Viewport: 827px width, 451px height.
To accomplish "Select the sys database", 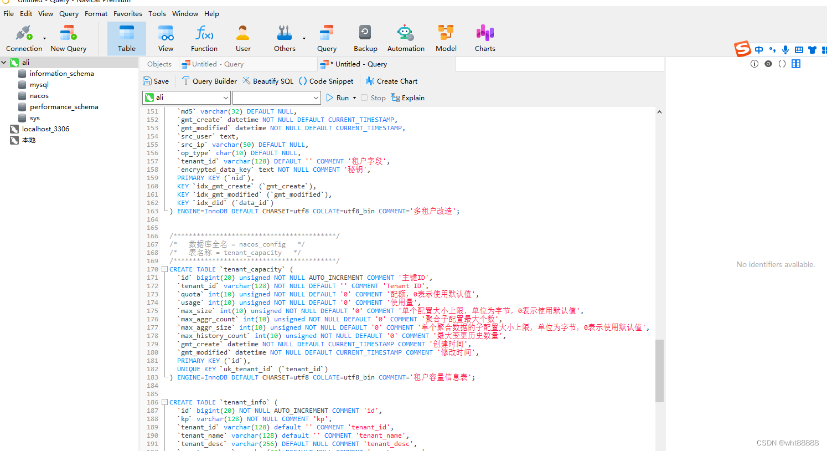I will [34, 118].
